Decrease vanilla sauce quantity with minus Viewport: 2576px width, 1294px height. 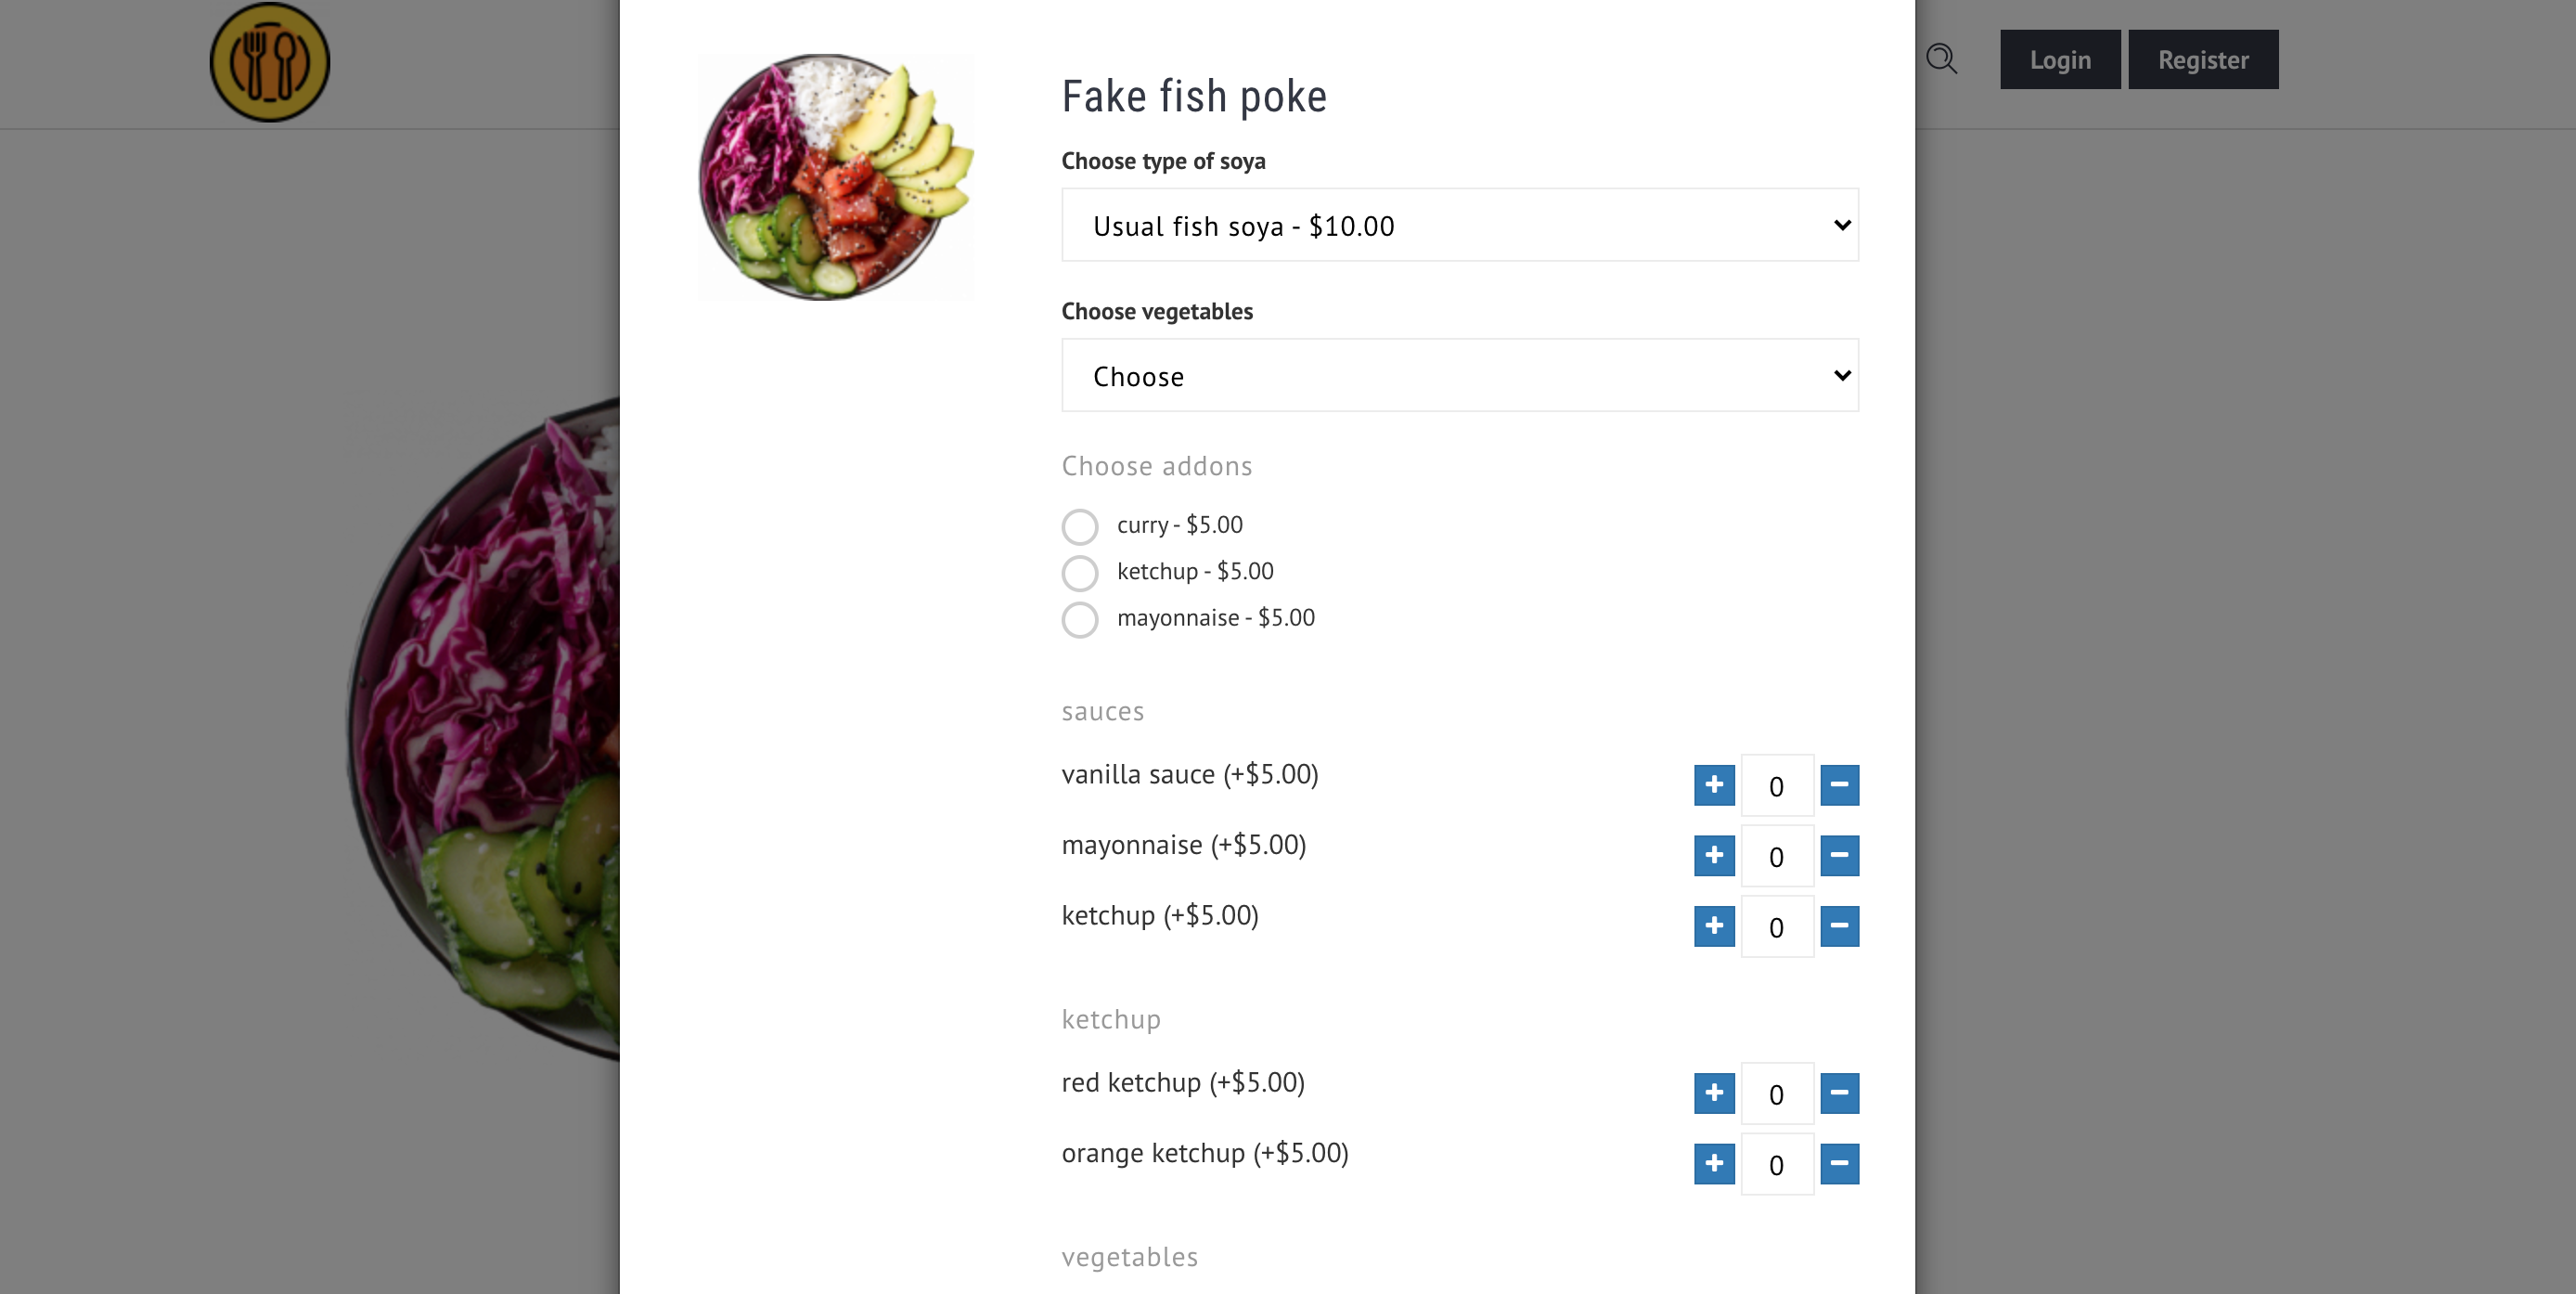(x=1839, y=785)
